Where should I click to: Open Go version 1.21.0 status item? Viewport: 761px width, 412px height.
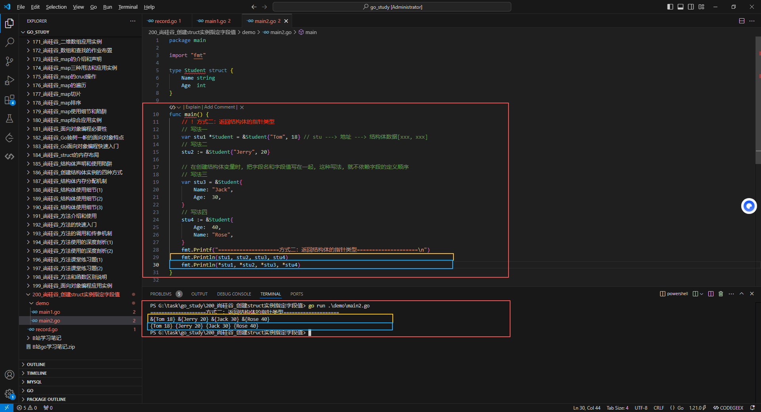(x=698, y=408)
